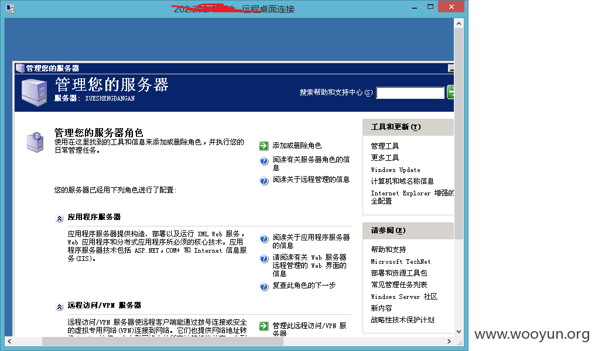
Task: Collapse the 远程访问/VPN 服务器 section
Action: (x=60, y=307)
